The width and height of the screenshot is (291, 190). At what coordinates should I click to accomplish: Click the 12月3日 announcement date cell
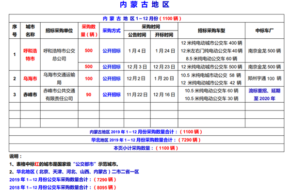click(137, 66)
